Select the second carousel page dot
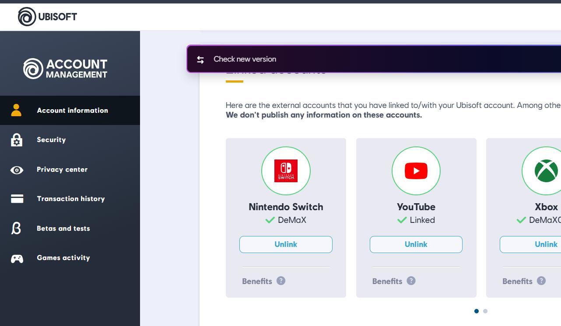561x326 pixels. (x=485, y=311)
